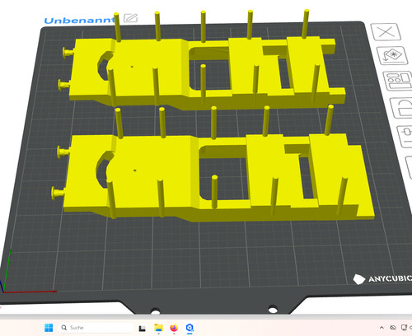Viewport: 412px width, 336px height.
Task: Click the Suche taskbar search field
Action: pos(96,328)
